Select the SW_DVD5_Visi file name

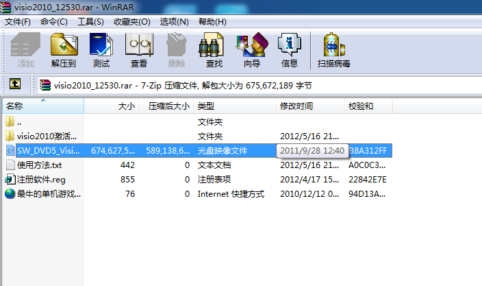pyautogui.click(x=48, y=150)
